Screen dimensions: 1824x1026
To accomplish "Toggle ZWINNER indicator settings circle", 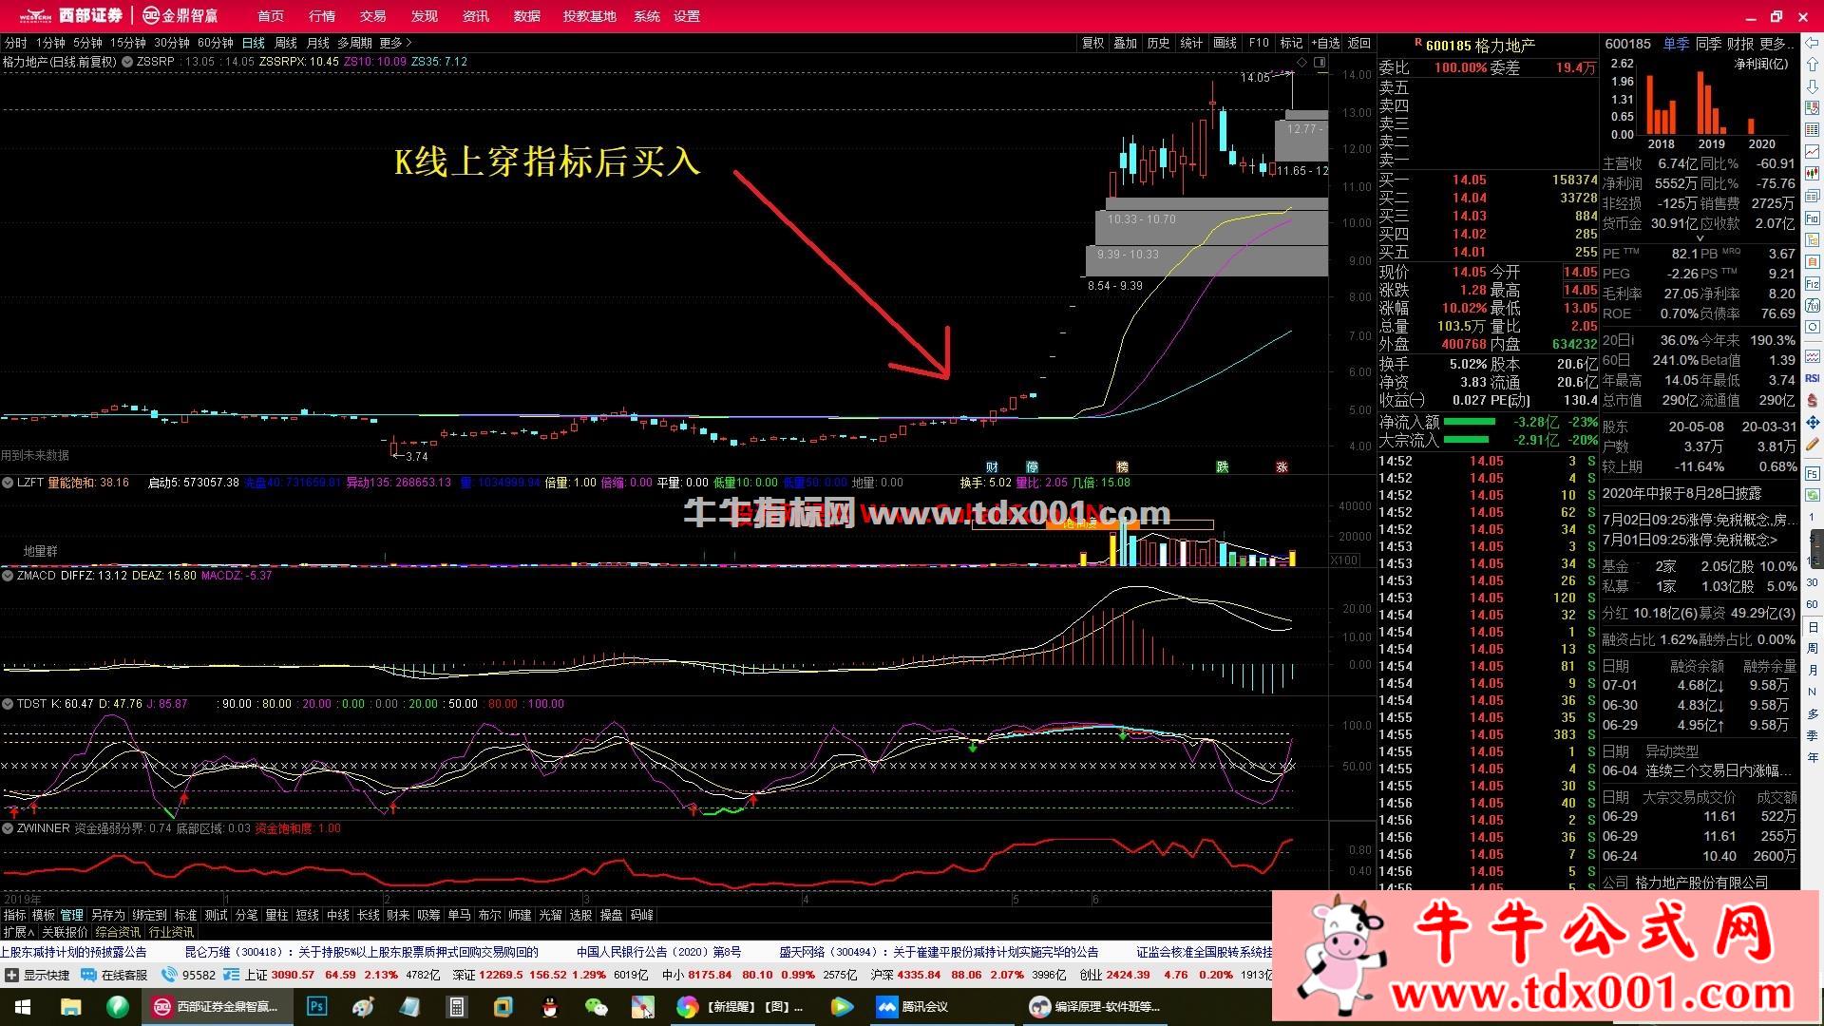I will click(x=8, y=828).
